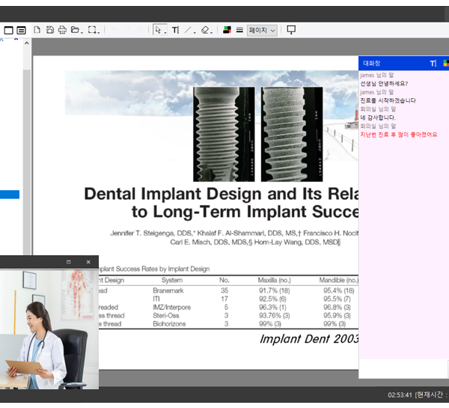Click the chat message '진료를 시작하겠습니다'
The width and height of the screenshot is (449, 408).
pos(388,100)
